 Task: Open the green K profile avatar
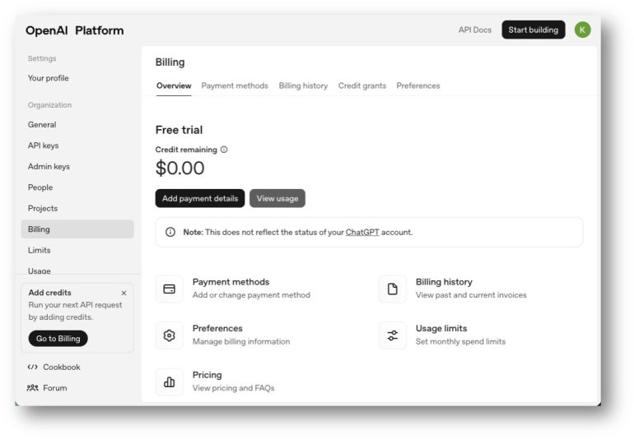(582, 30)
